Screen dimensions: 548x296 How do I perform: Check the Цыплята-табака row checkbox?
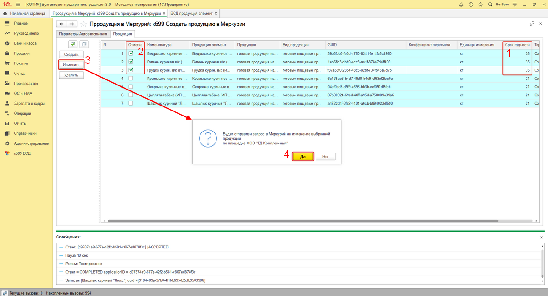(131, 95)
